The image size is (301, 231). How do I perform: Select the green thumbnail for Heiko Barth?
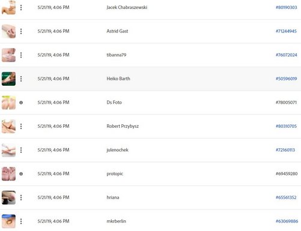click(8, 79)
